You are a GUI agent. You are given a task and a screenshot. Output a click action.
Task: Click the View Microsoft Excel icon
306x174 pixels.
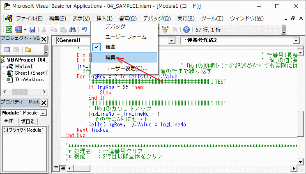click(9, 30)
